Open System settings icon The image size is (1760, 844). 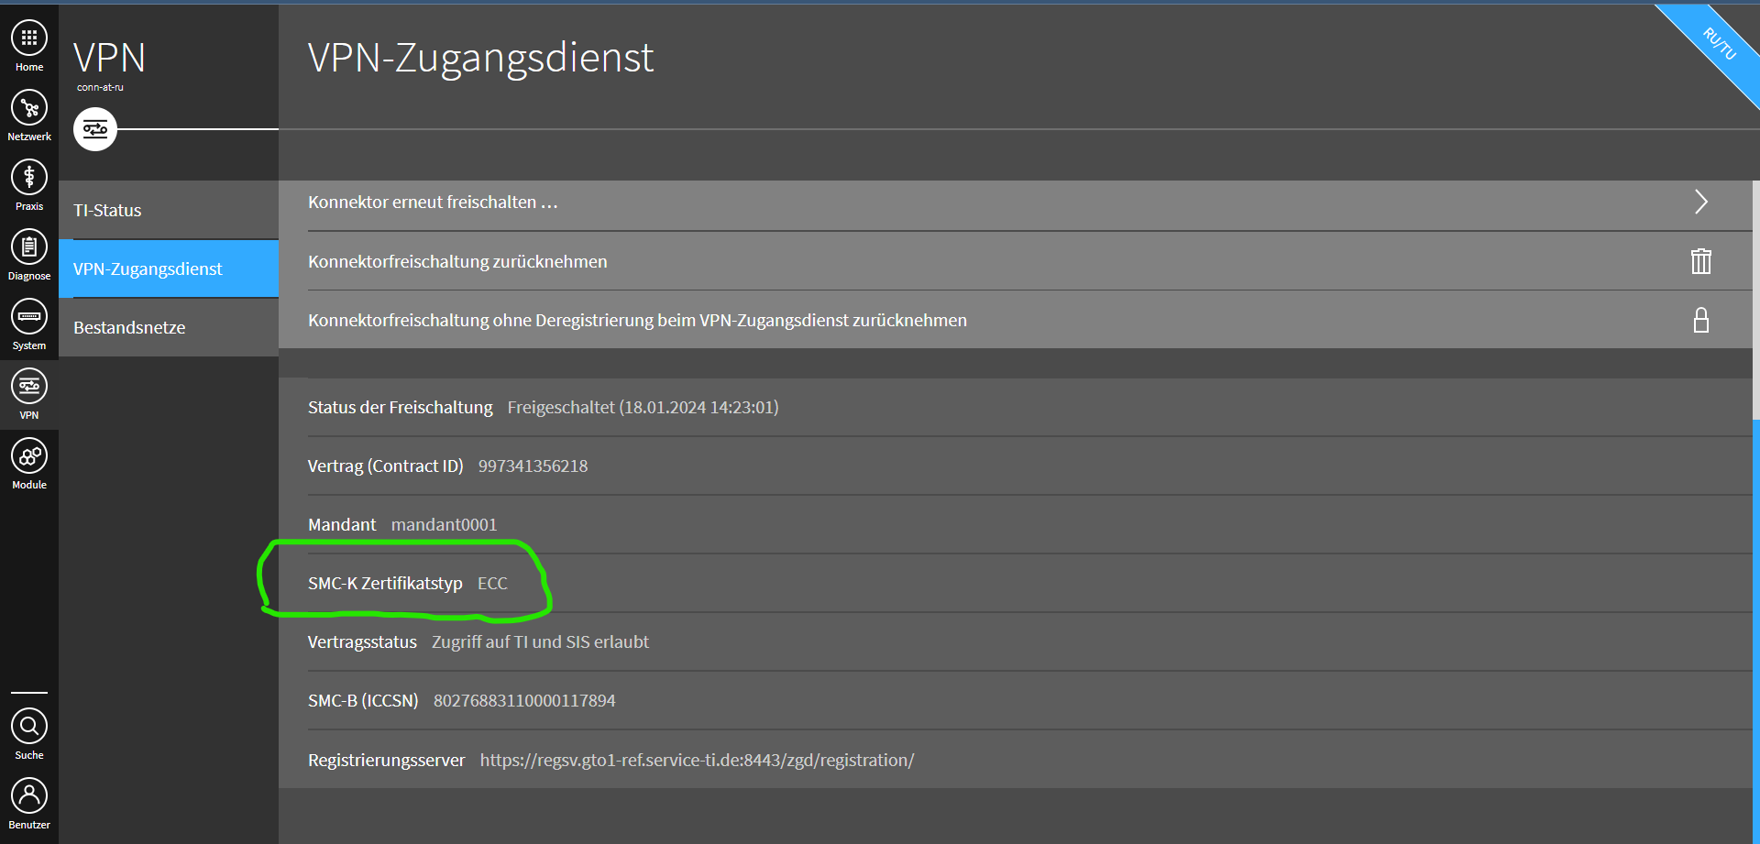pyautogui.click(x=29, y=317)
